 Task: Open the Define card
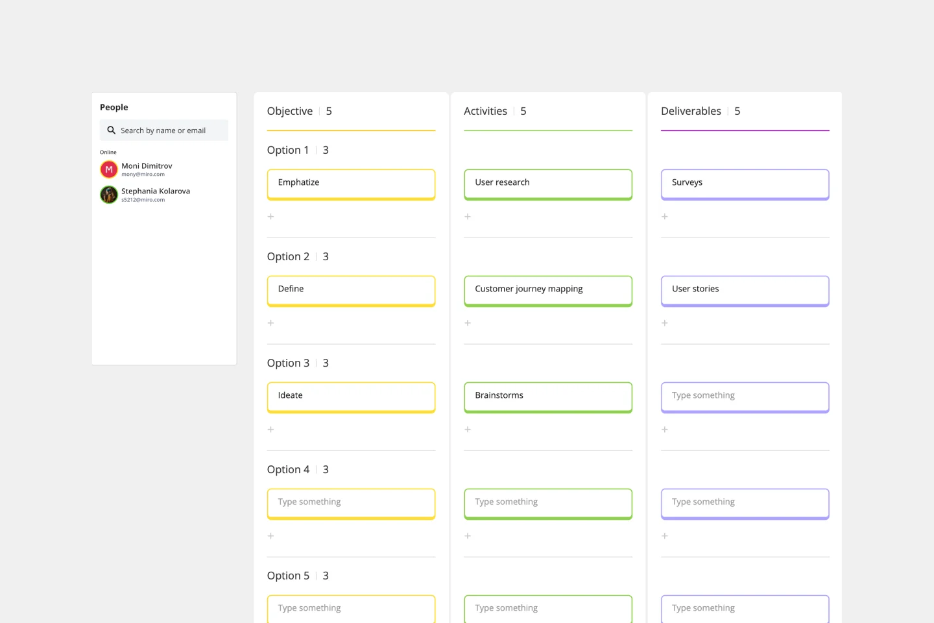(x=351, y=291)
